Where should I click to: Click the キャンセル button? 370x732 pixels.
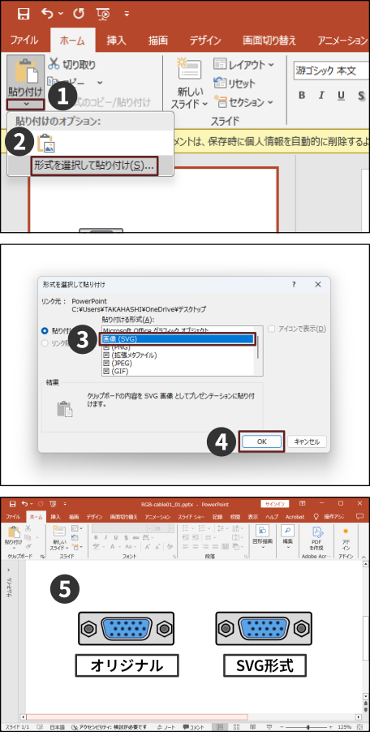[x=307, y=441]
